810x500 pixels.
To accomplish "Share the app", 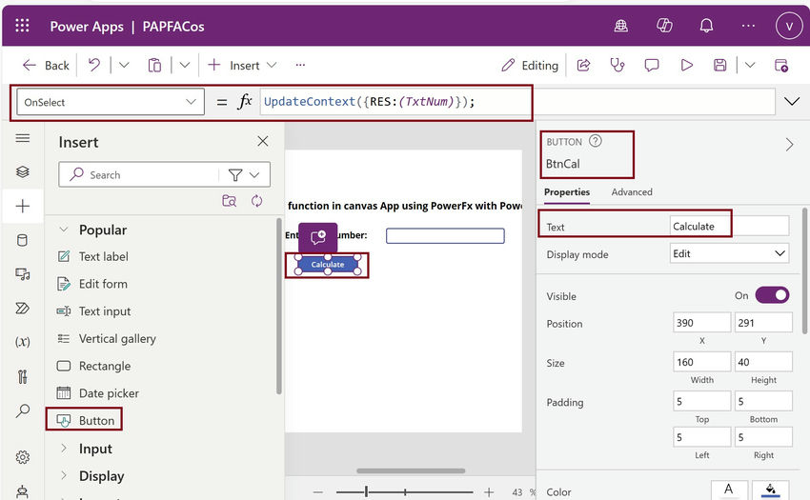I will [x=584, y=65].
